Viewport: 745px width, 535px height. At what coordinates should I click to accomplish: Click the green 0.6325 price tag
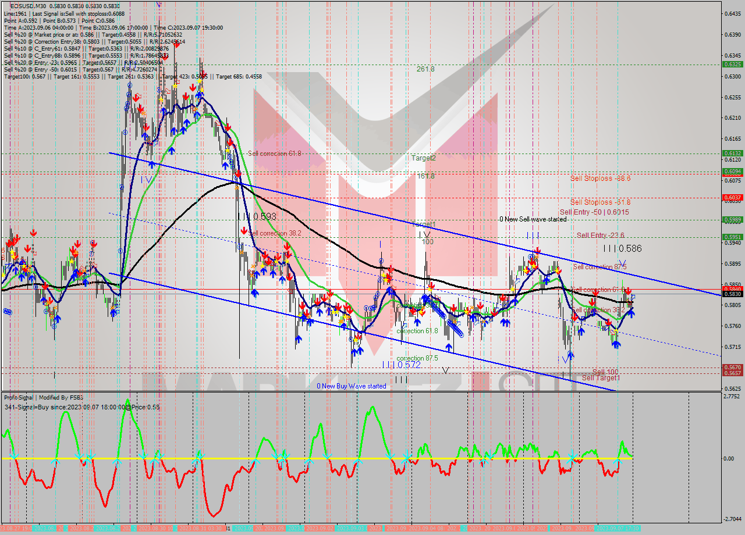(732, 64)
